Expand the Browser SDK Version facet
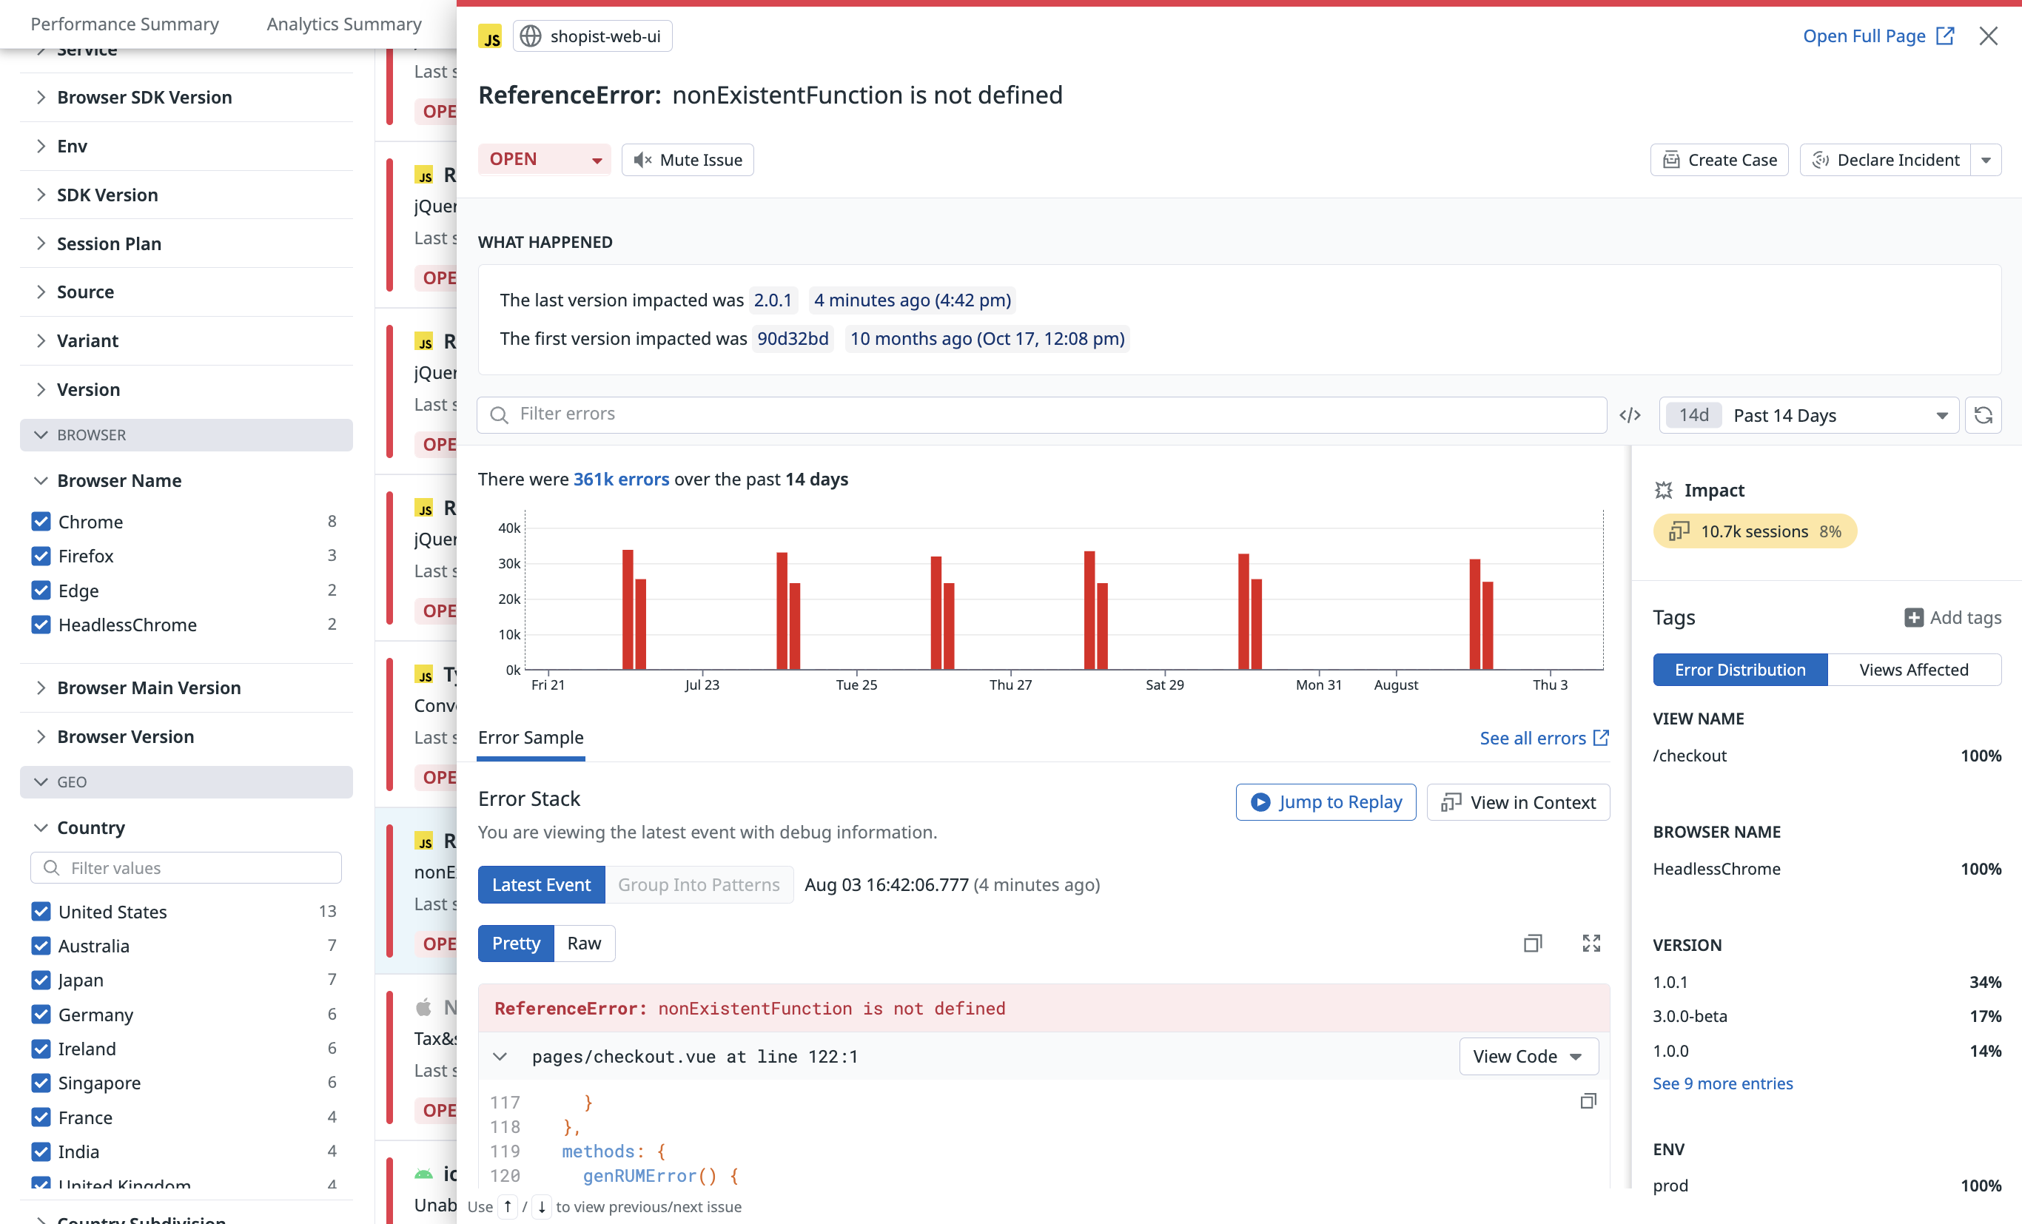2022x1224 pixels. coord(144,97)
